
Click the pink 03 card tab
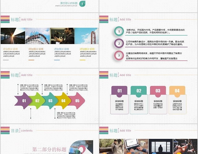click(158, 91)
